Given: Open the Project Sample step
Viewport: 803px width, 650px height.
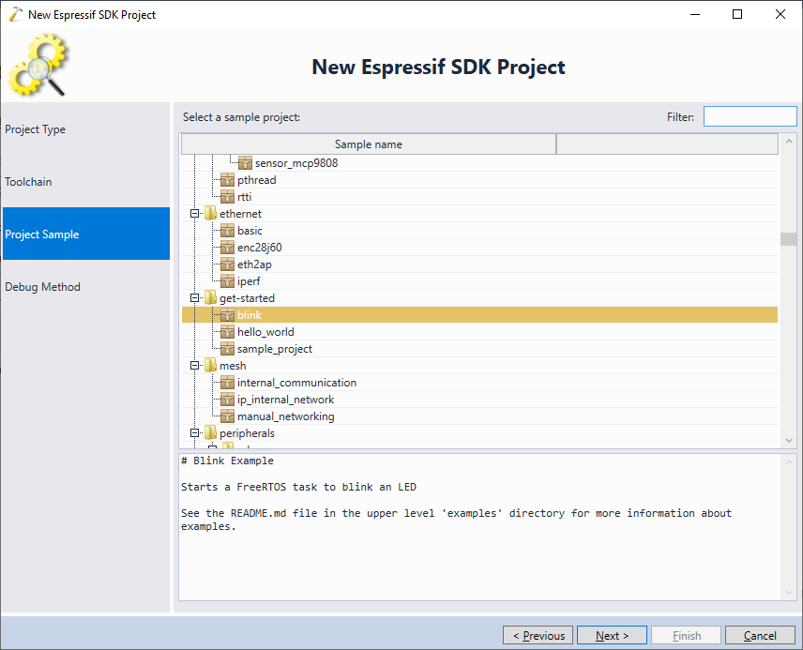Looking at the screenshot, I should click(x=86, y=234).
